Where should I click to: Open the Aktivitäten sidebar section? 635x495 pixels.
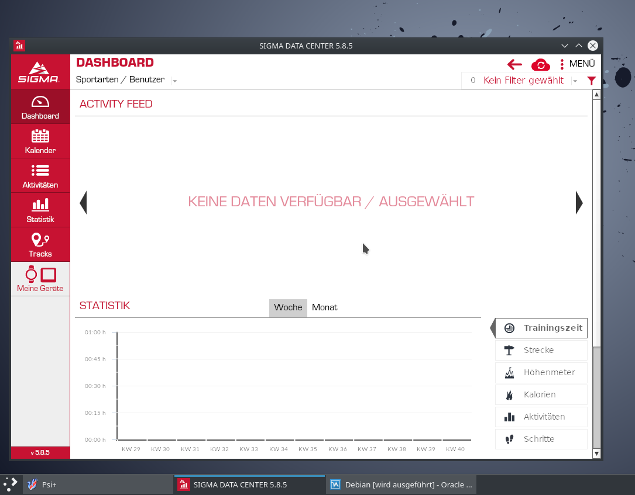(40, 176)
